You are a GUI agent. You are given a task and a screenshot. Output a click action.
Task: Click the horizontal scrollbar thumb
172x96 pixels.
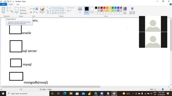point(51,87)
